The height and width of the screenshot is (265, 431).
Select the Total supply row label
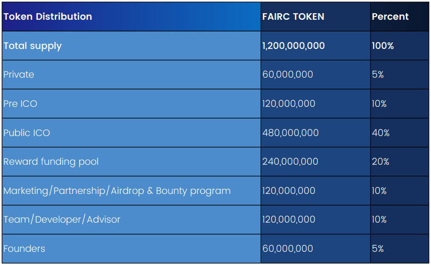33,46
